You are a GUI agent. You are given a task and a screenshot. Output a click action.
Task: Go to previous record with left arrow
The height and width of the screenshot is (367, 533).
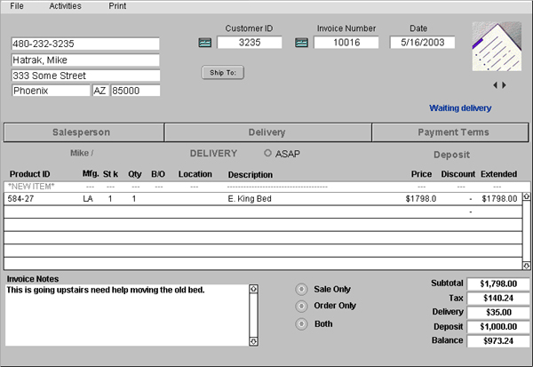pyautogui.click(x=496, y=85)
